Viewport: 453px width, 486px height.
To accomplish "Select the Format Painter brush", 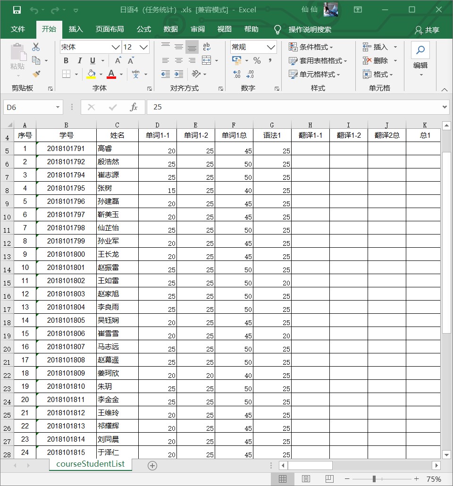I will click(x=36, y=74).
